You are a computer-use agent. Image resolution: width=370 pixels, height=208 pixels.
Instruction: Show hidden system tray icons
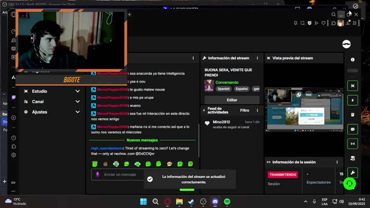306,202
